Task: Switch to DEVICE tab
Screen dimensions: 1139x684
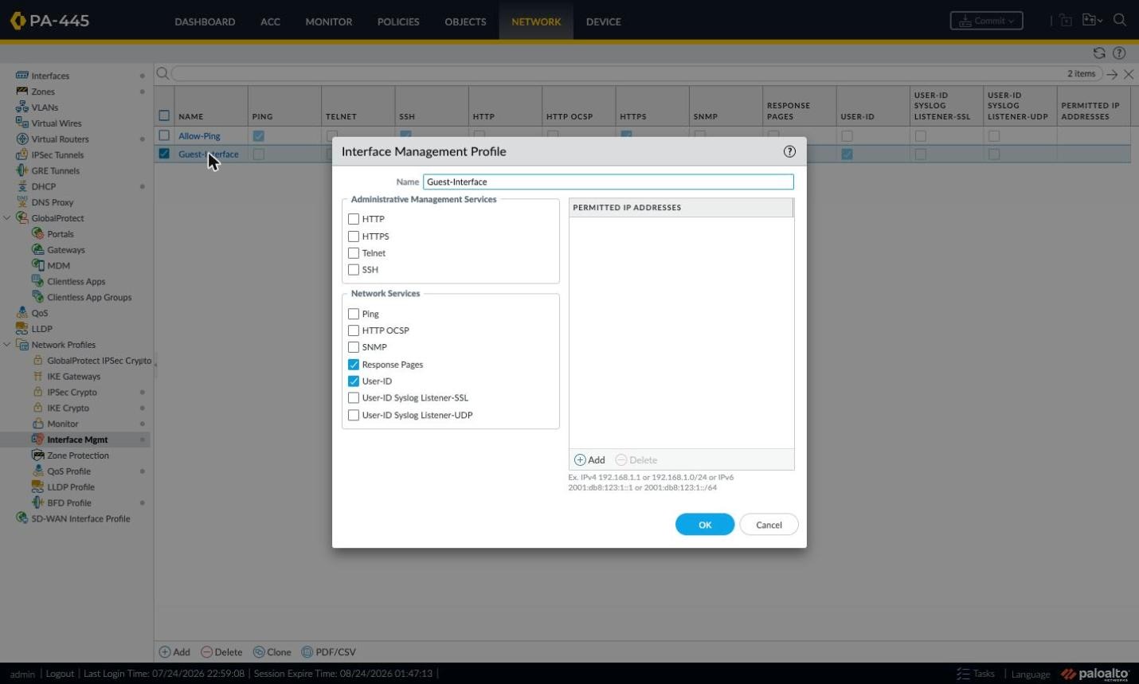Action: click(x=604, y=21)
